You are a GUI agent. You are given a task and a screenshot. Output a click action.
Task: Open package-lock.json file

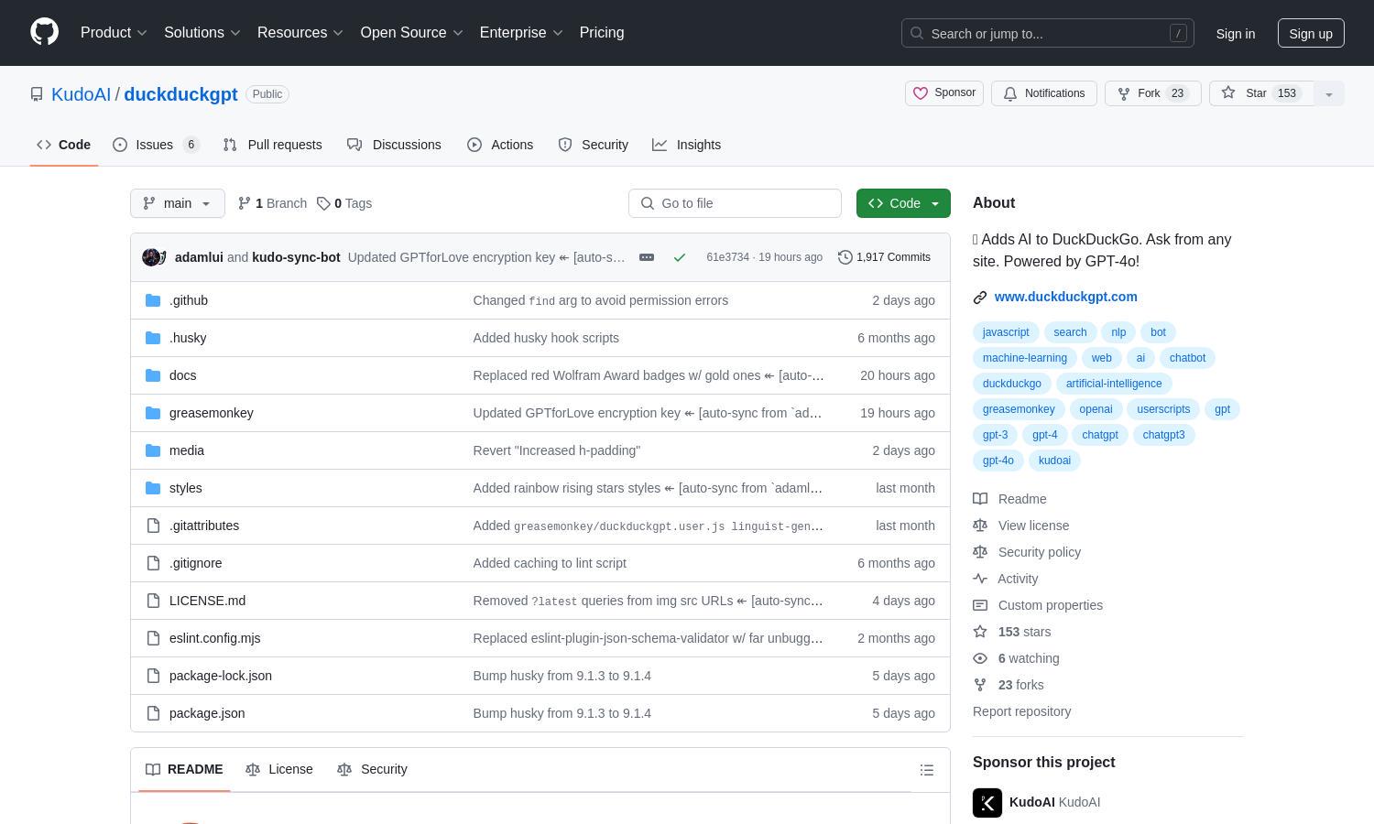point(221,676)
